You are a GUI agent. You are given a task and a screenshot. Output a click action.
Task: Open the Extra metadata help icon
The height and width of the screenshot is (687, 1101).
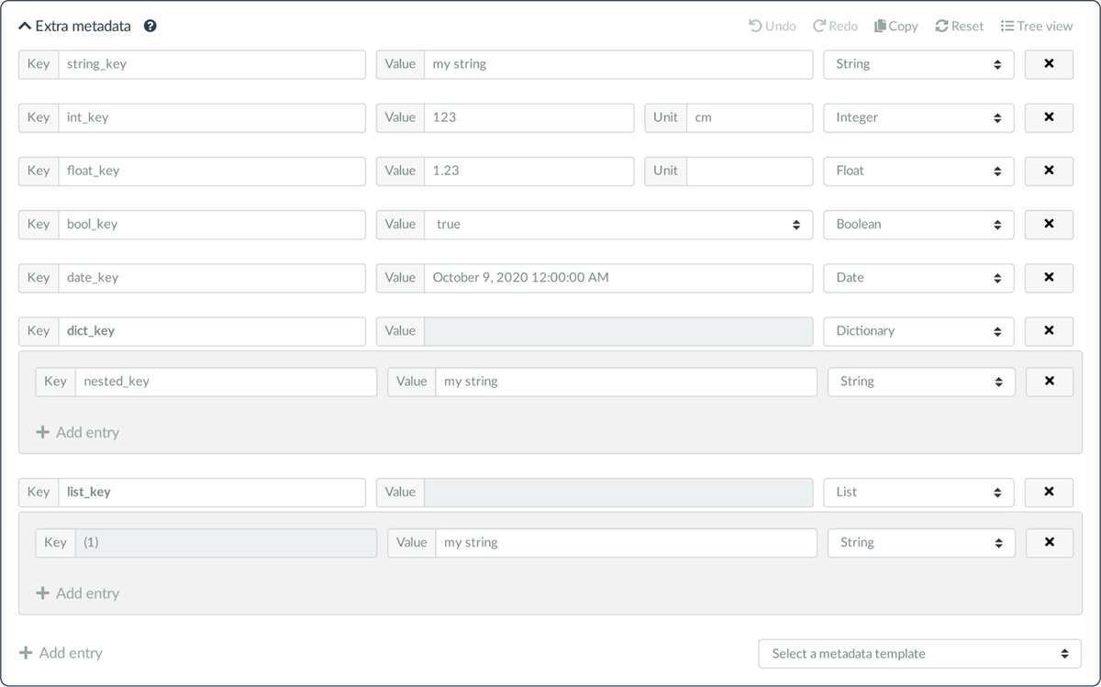150,26
